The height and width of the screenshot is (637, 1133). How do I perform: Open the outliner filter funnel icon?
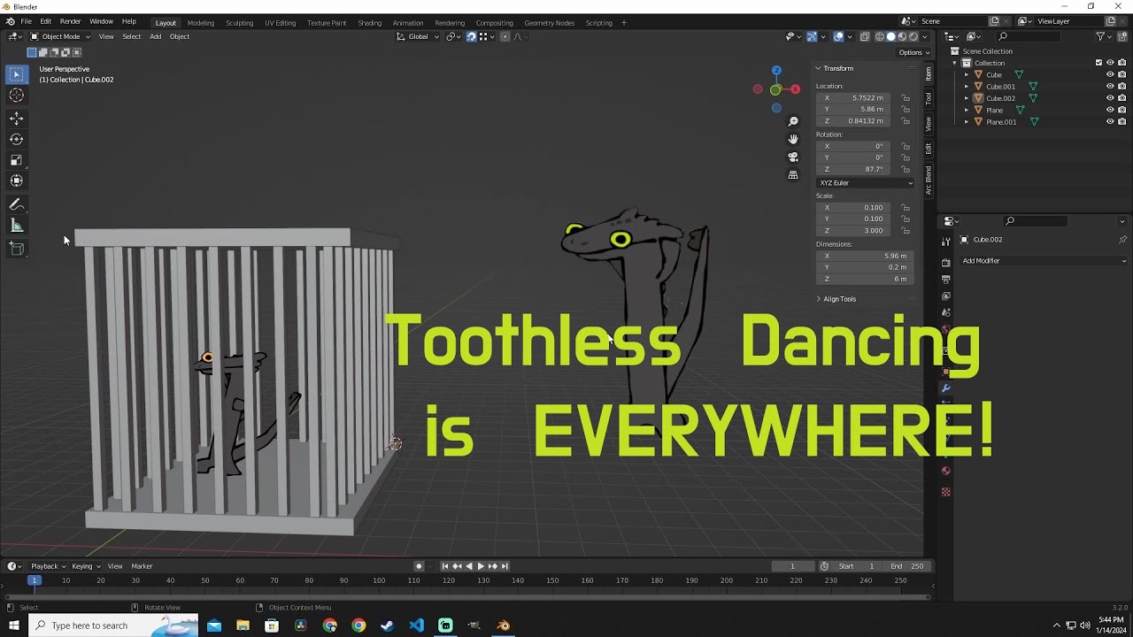(1100, 36)
